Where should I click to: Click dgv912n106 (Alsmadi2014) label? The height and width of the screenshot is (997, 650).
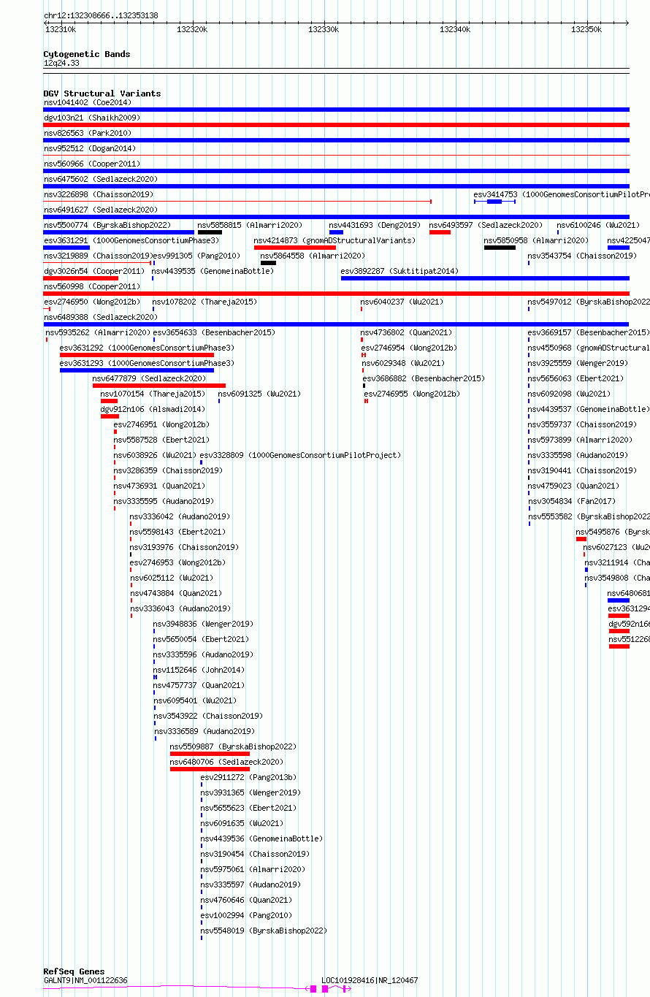153,409
